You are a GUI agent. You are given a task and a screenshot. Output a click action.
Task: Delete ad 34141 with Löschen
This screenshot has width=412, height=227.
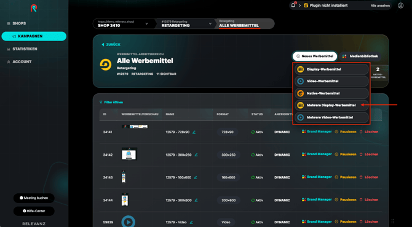click(x=369, y=131)
